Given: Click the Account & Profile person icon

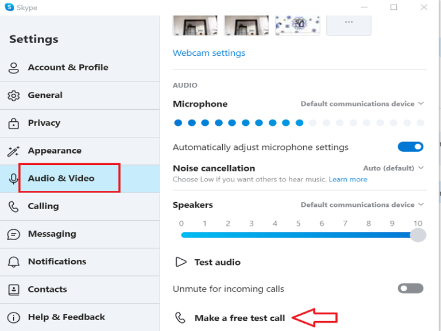Looking at the screenshot, I should coord(14,68).
